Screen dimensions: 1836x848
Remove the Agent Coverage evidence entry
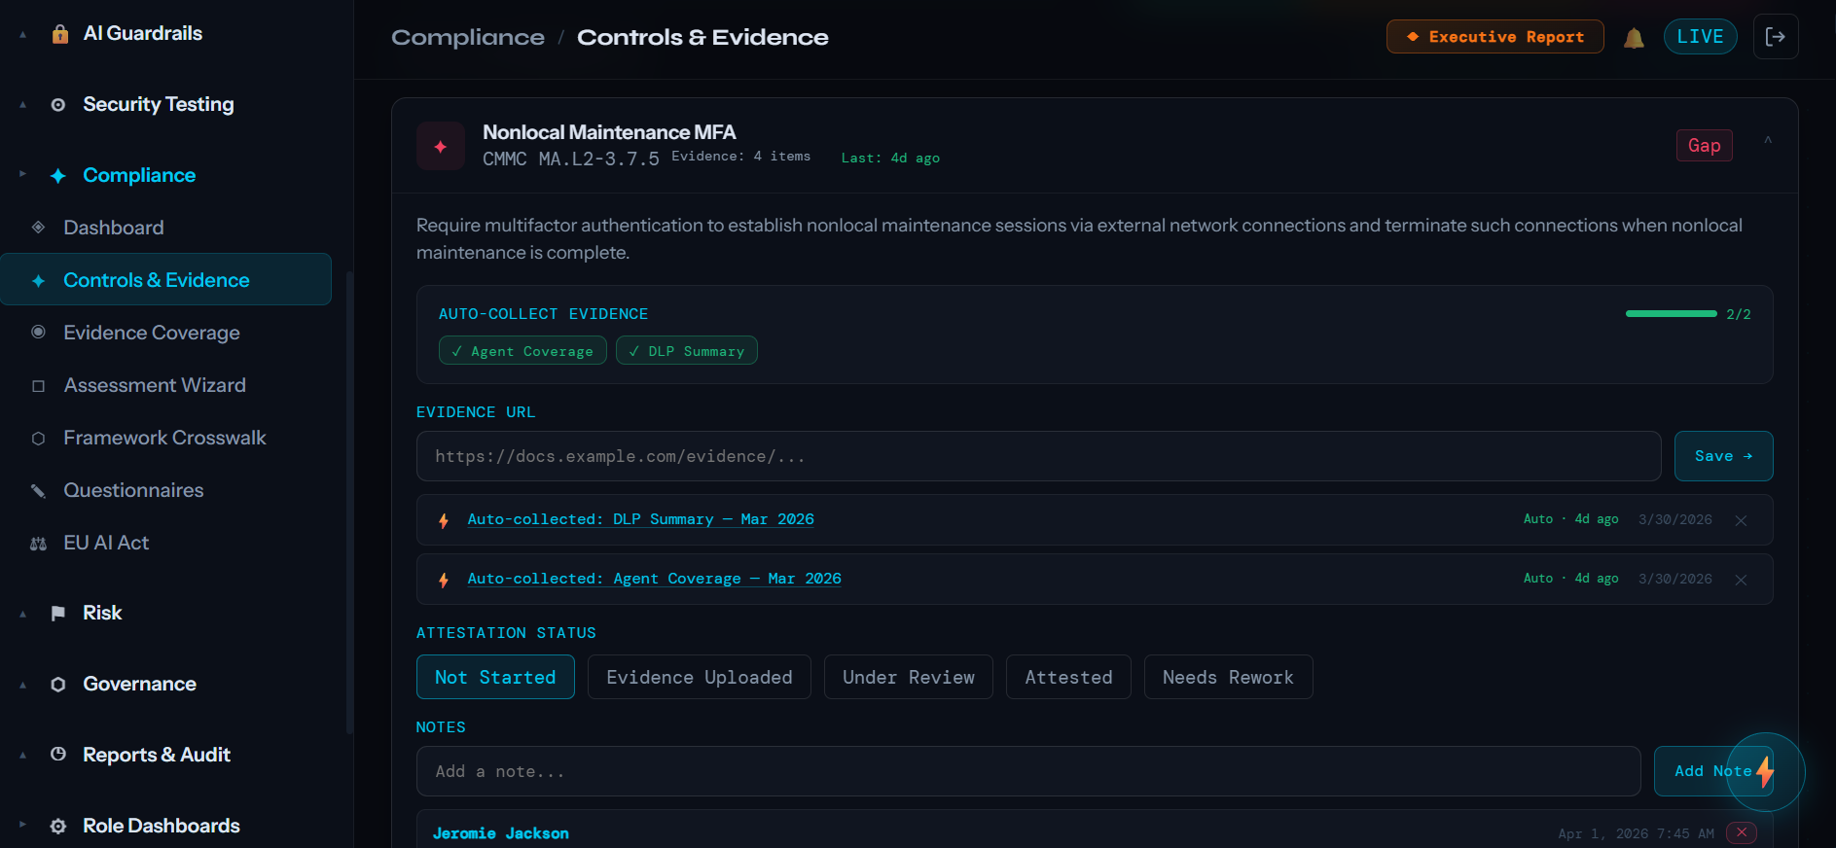click(1741, 580)
